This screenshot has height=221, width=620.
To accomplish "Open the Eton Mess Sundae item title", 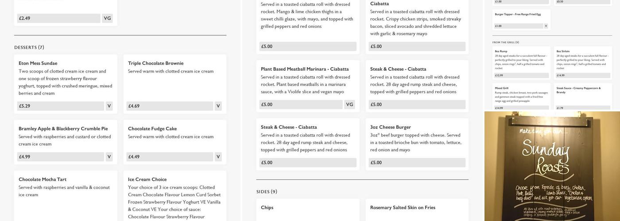I will click(38, 63).
